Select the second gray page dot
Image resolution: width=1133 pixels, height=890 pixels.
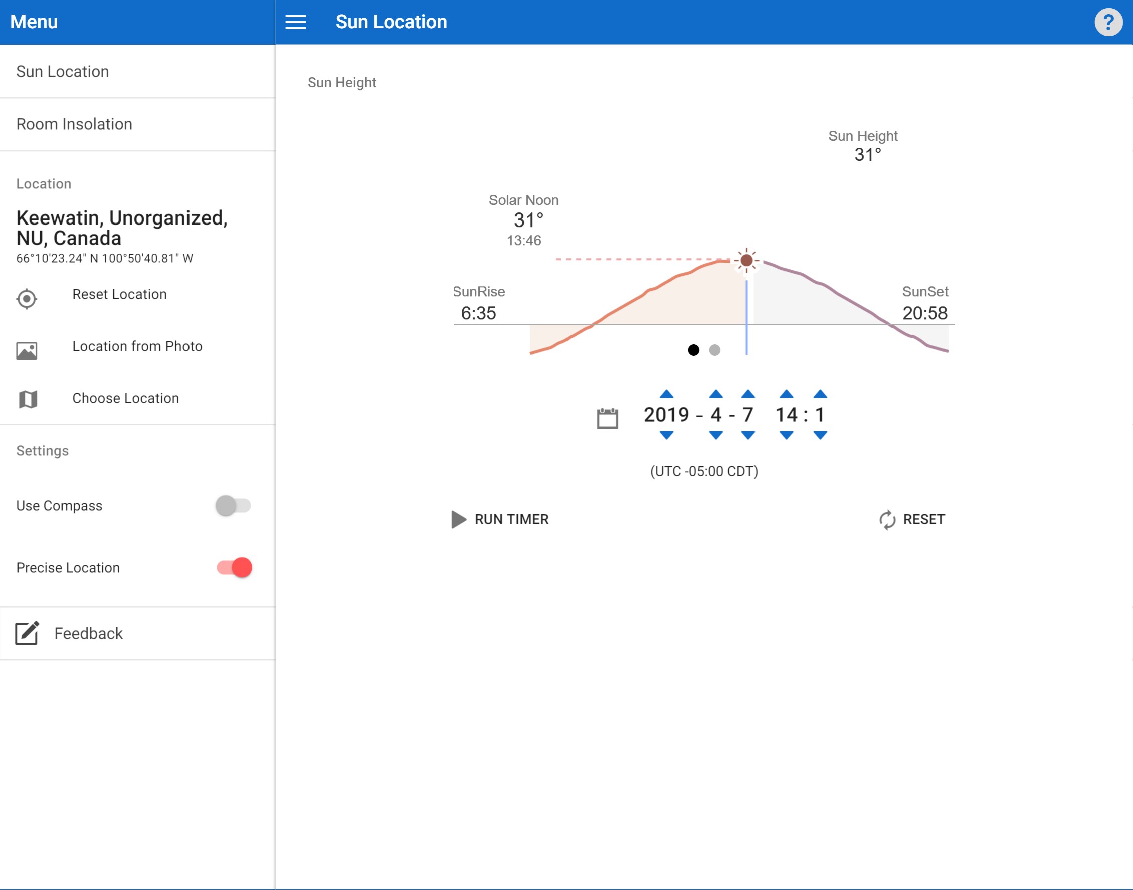tap(715, 350)
